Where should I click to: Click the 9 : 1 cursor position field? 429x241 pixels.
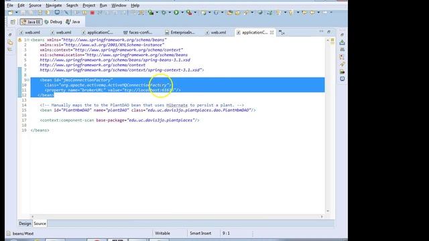point(226,234)
